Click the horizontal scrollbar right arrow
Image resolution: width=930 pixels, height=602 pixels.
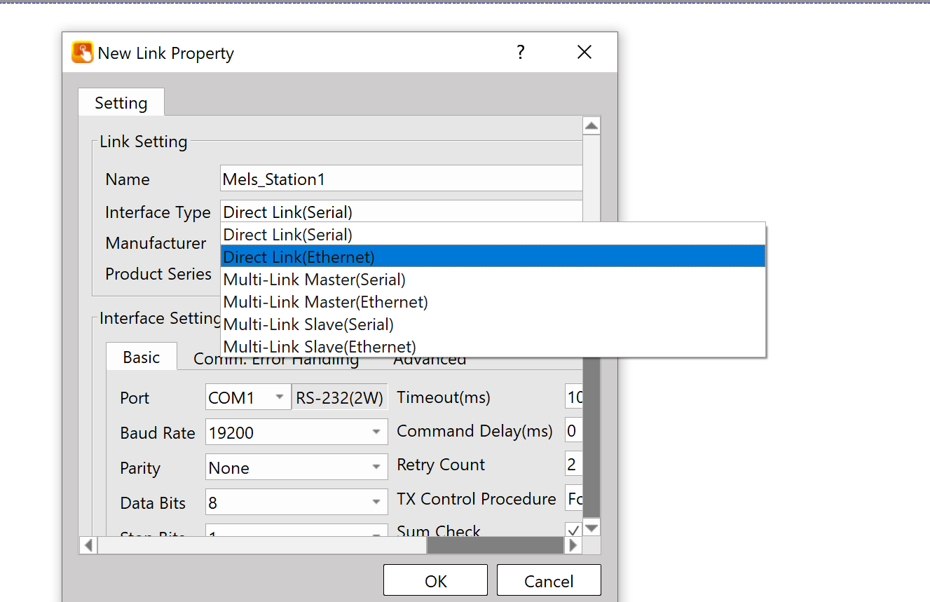[x=573, y=545]
